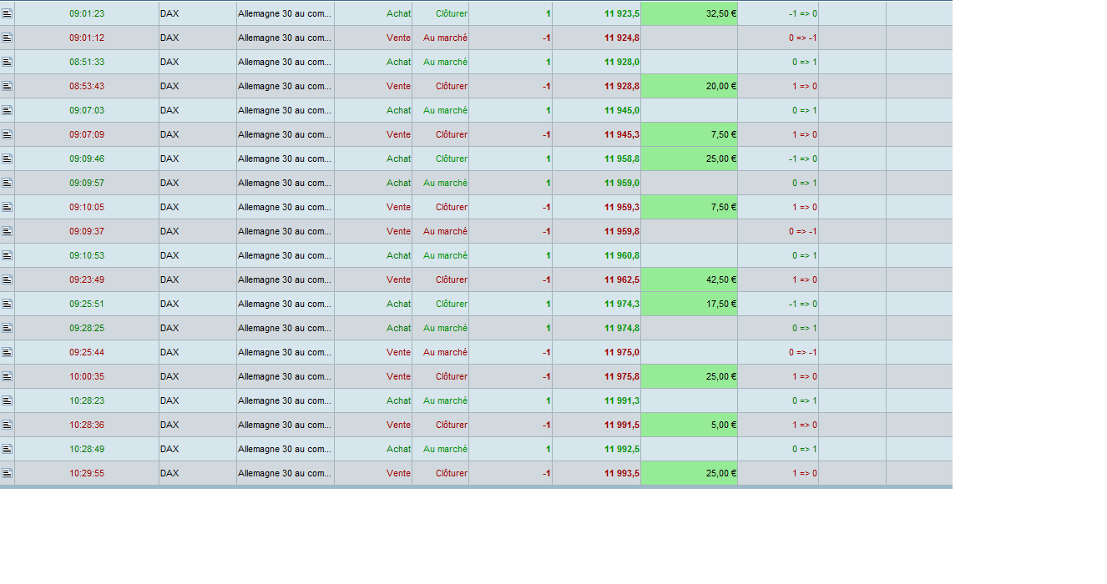Open details icon for the 09:09:37 order
This screenshot has height=584, width=1107.
[7, 231]
